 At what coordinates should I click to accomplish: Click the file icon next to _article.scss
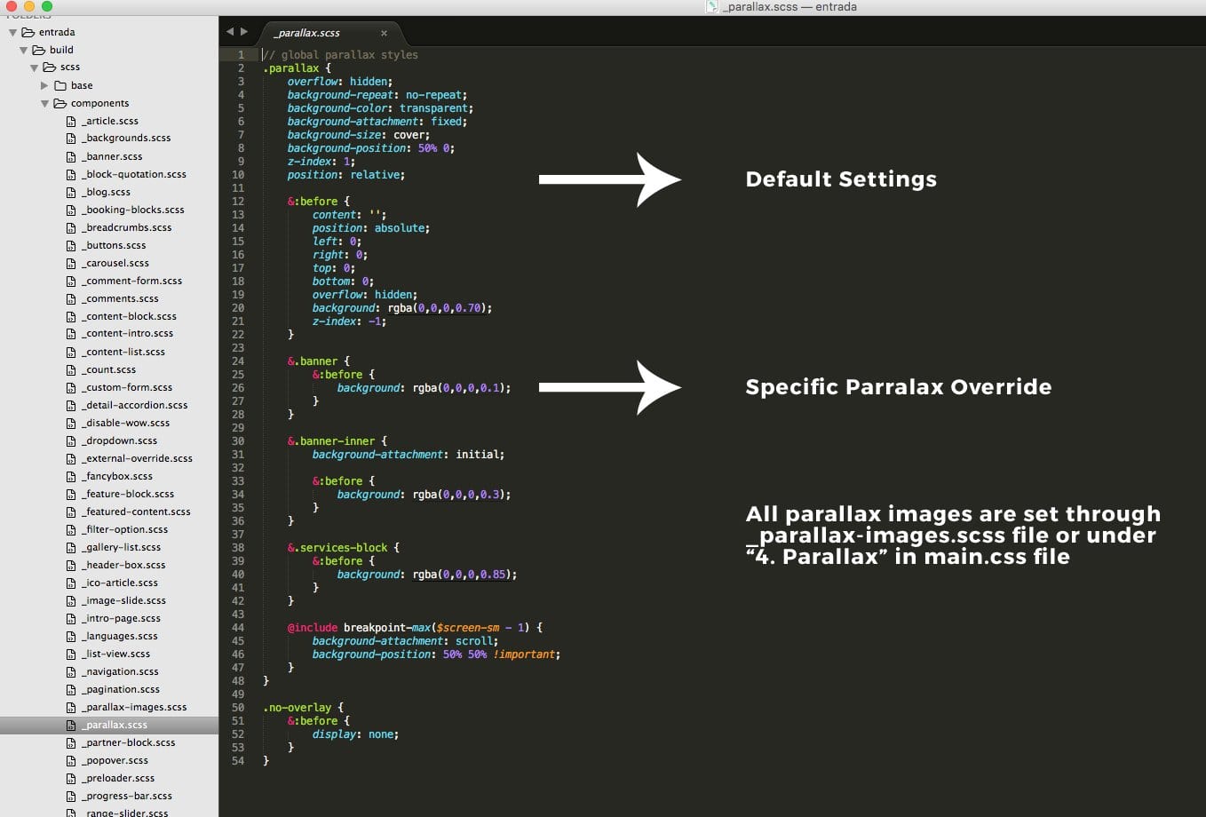click(x=71, y=121)
